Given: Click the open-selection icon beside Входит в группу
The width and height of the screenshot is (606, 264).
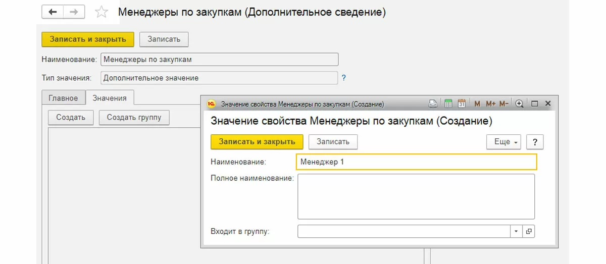Looking at the screenshot, I should point(529,231).
